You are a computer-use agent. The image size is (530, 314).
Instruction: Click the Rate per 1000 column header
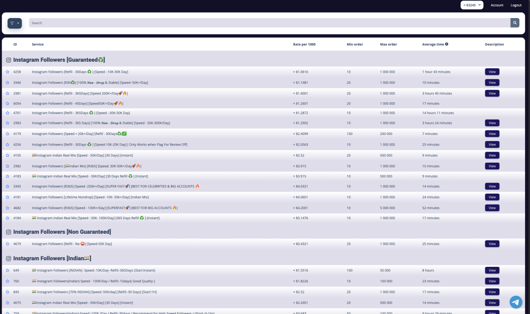[x=304, y=45]
